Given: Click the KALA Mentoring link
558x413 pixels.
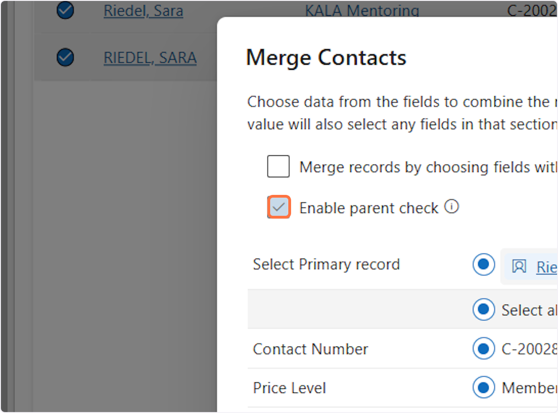Looking at the screenshot, I should point(362,10).
